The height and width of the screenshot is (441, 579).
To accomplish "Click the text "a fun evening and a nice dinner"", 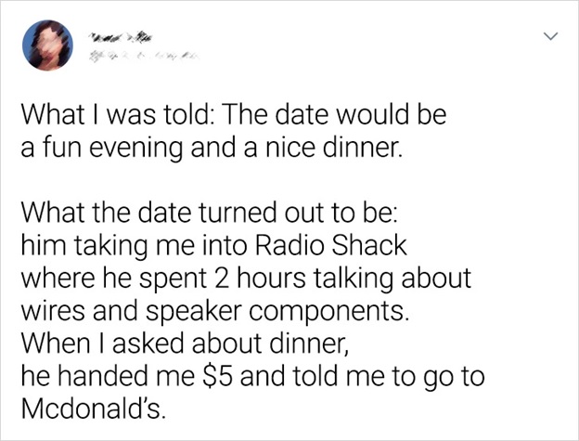I will tap(213, 148).
